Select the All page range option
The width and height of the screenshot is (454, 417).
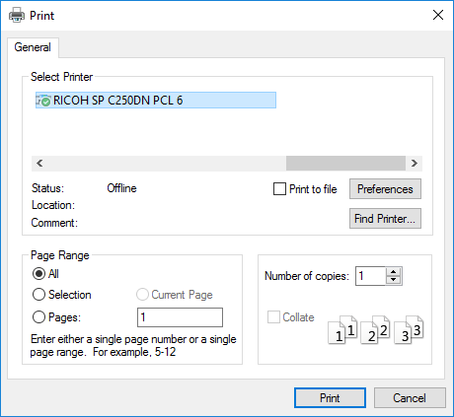[x=38, y=273]
